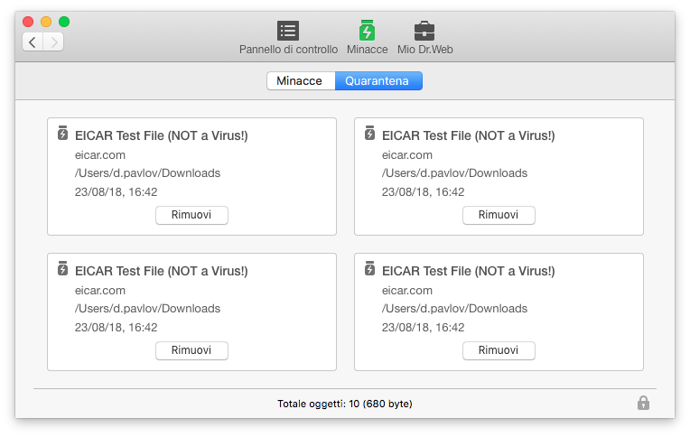This screenshot has width=690, height=437.
Task: Go back with the left arrow button
Action: click(33, 42)
